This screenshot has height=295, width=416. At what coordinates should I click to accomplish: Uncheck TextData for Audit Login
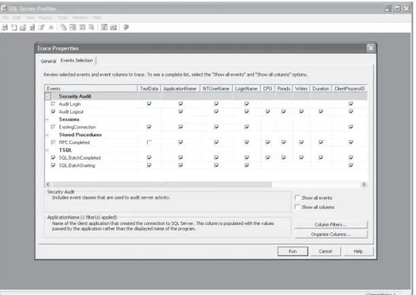click(x=149, y=104)
